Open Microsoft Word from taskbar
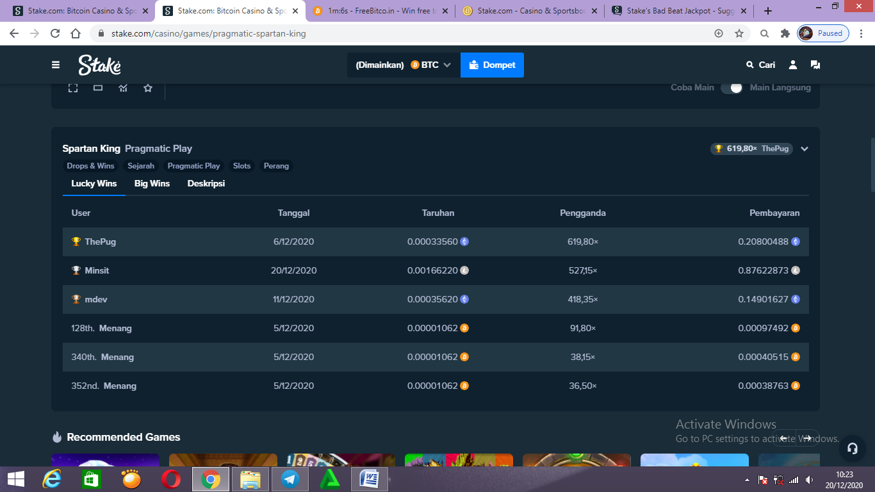This screenshot has height=492, width=875. click(x=370, y=479)
